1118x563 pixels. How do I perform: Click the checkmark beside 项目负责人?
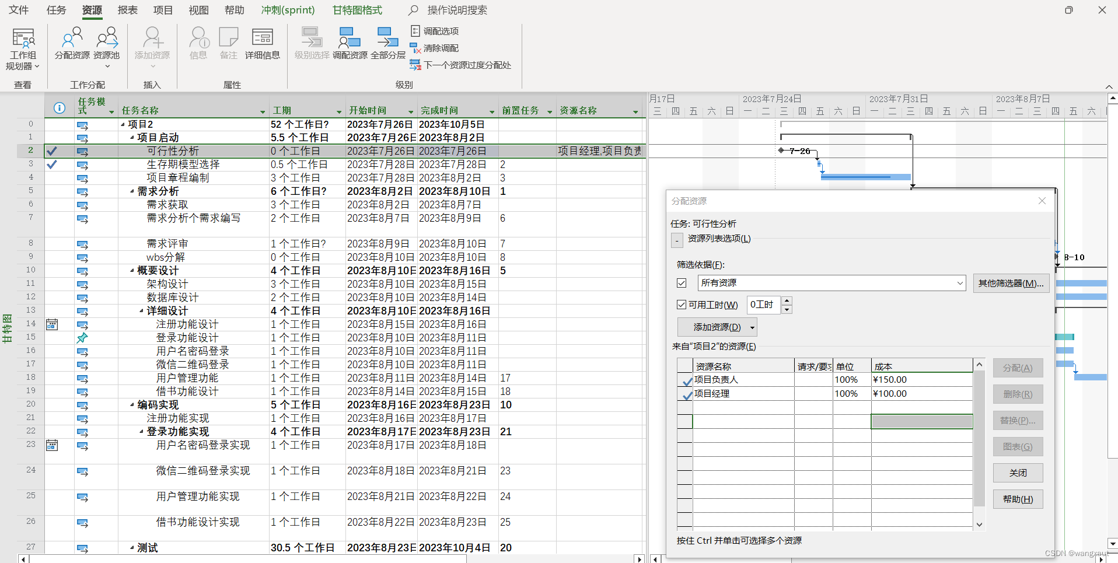687,380
